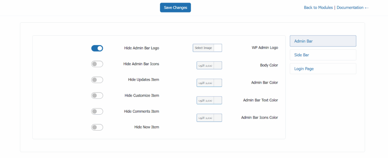388x158 pixels.
Task: Open the Back to Modules link
Action: pyautogui.click(x=318, y=8)
